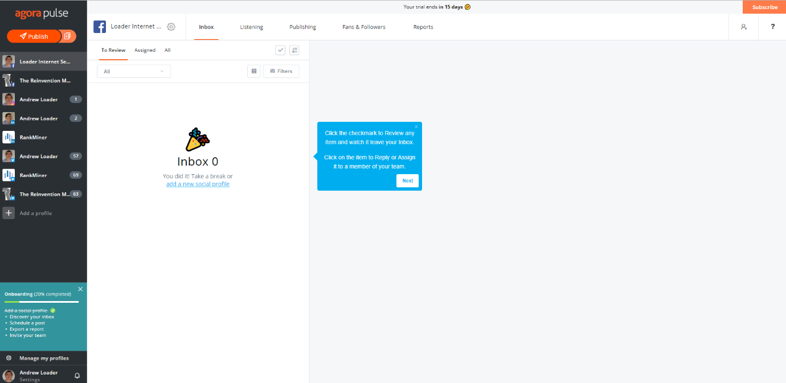
Task: Switch to the Listening tab
Action: [x=251, y=27]
